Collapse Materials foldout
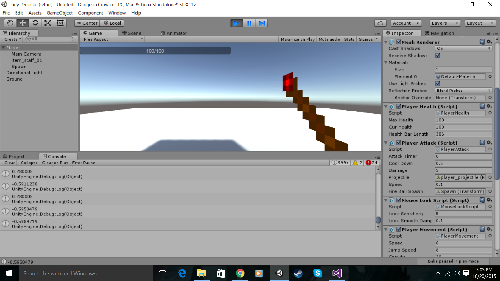Image resolution: width=500 pixels, height=281 pixels. pos(386,62)
